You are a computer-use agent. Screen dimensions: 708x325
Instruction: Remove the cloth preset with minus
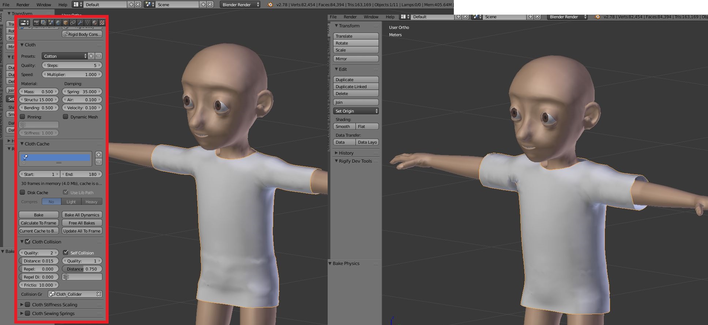click(98, 56)
